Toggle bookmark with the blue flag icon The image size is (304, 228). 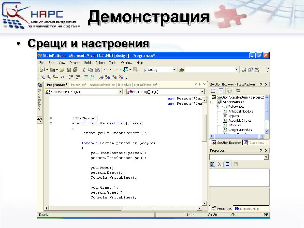tap(101, 77)
